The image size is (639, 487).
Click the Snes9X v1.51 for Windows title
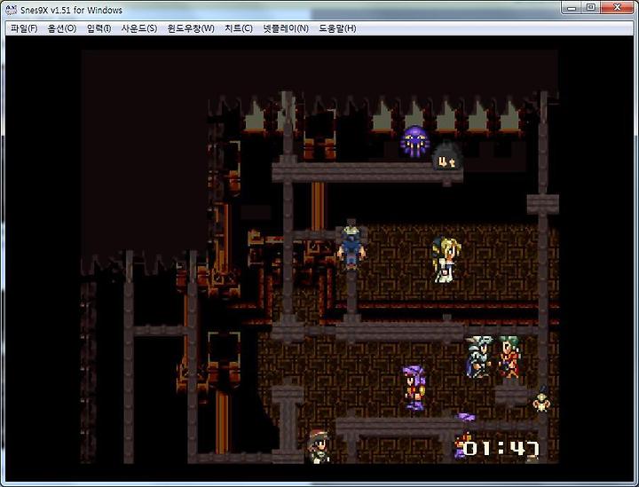71,10
